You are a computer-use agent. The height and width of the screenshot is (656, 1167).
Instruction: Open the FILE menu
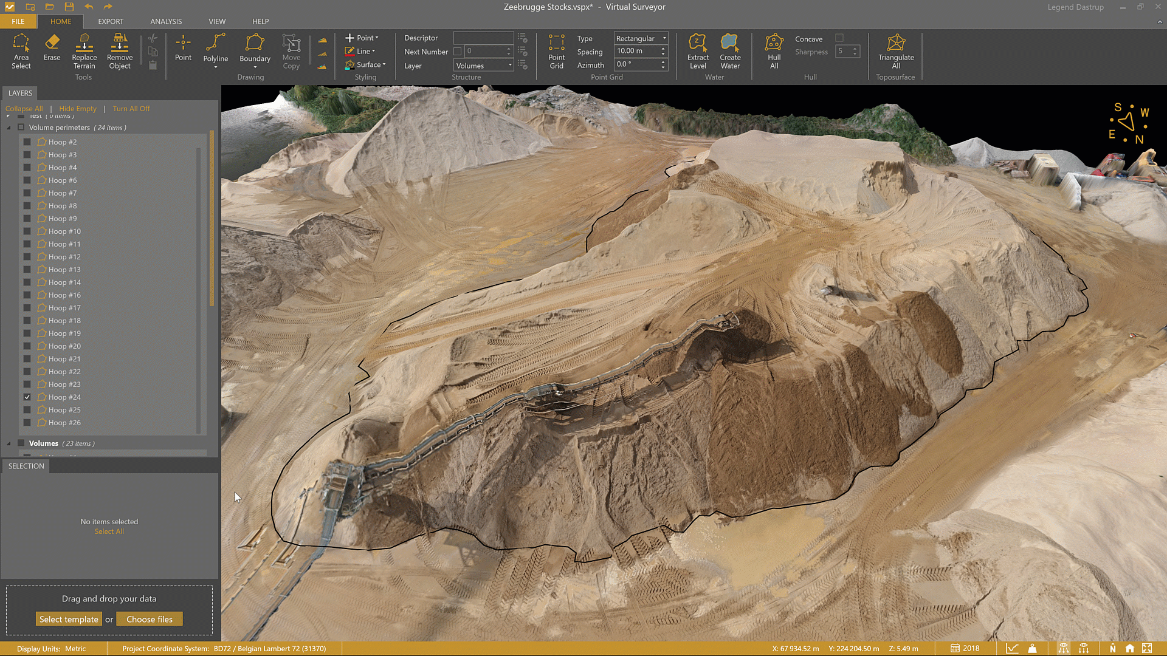pyautogui.click(x=18, y=21)
